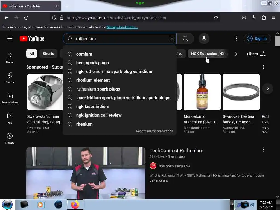Save page to Pocket

pos(244,17)
